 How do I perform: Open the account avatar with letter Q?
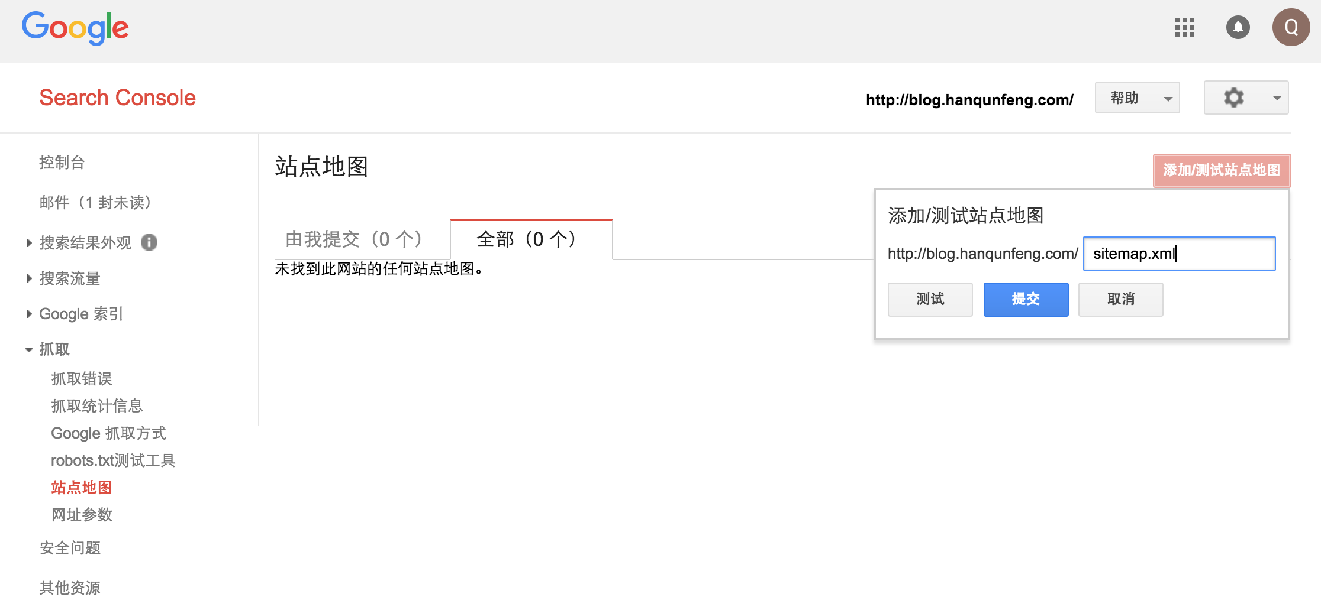1291,27
